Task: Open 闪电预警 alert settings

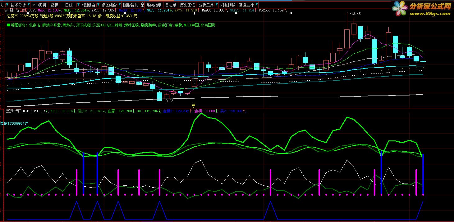Action: click(x=228, y=5)
